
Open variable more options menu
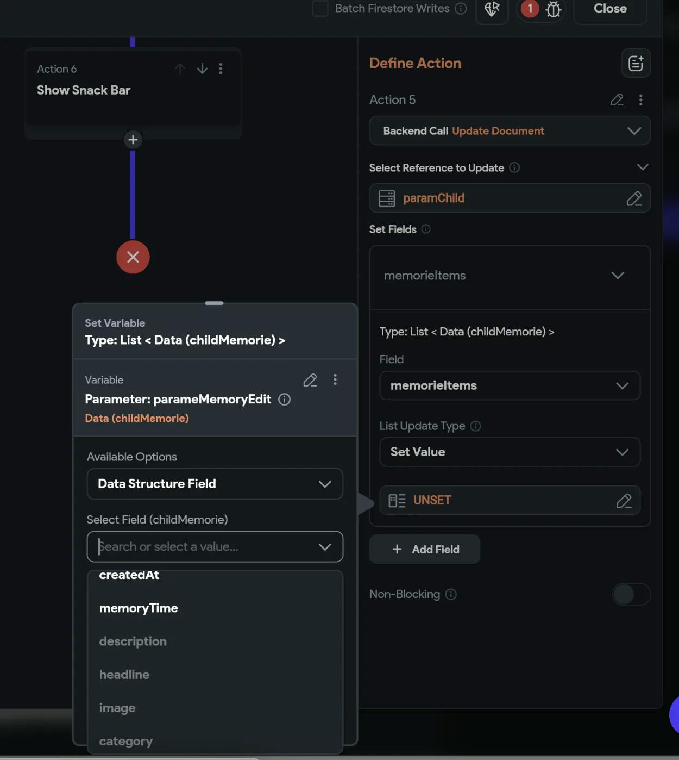click(x=335, y=379)
